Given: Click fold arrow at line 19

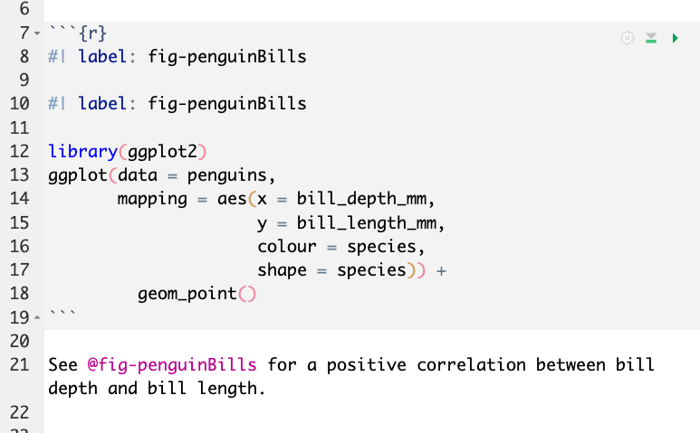Looking at the screenshot, I should 36,317.
